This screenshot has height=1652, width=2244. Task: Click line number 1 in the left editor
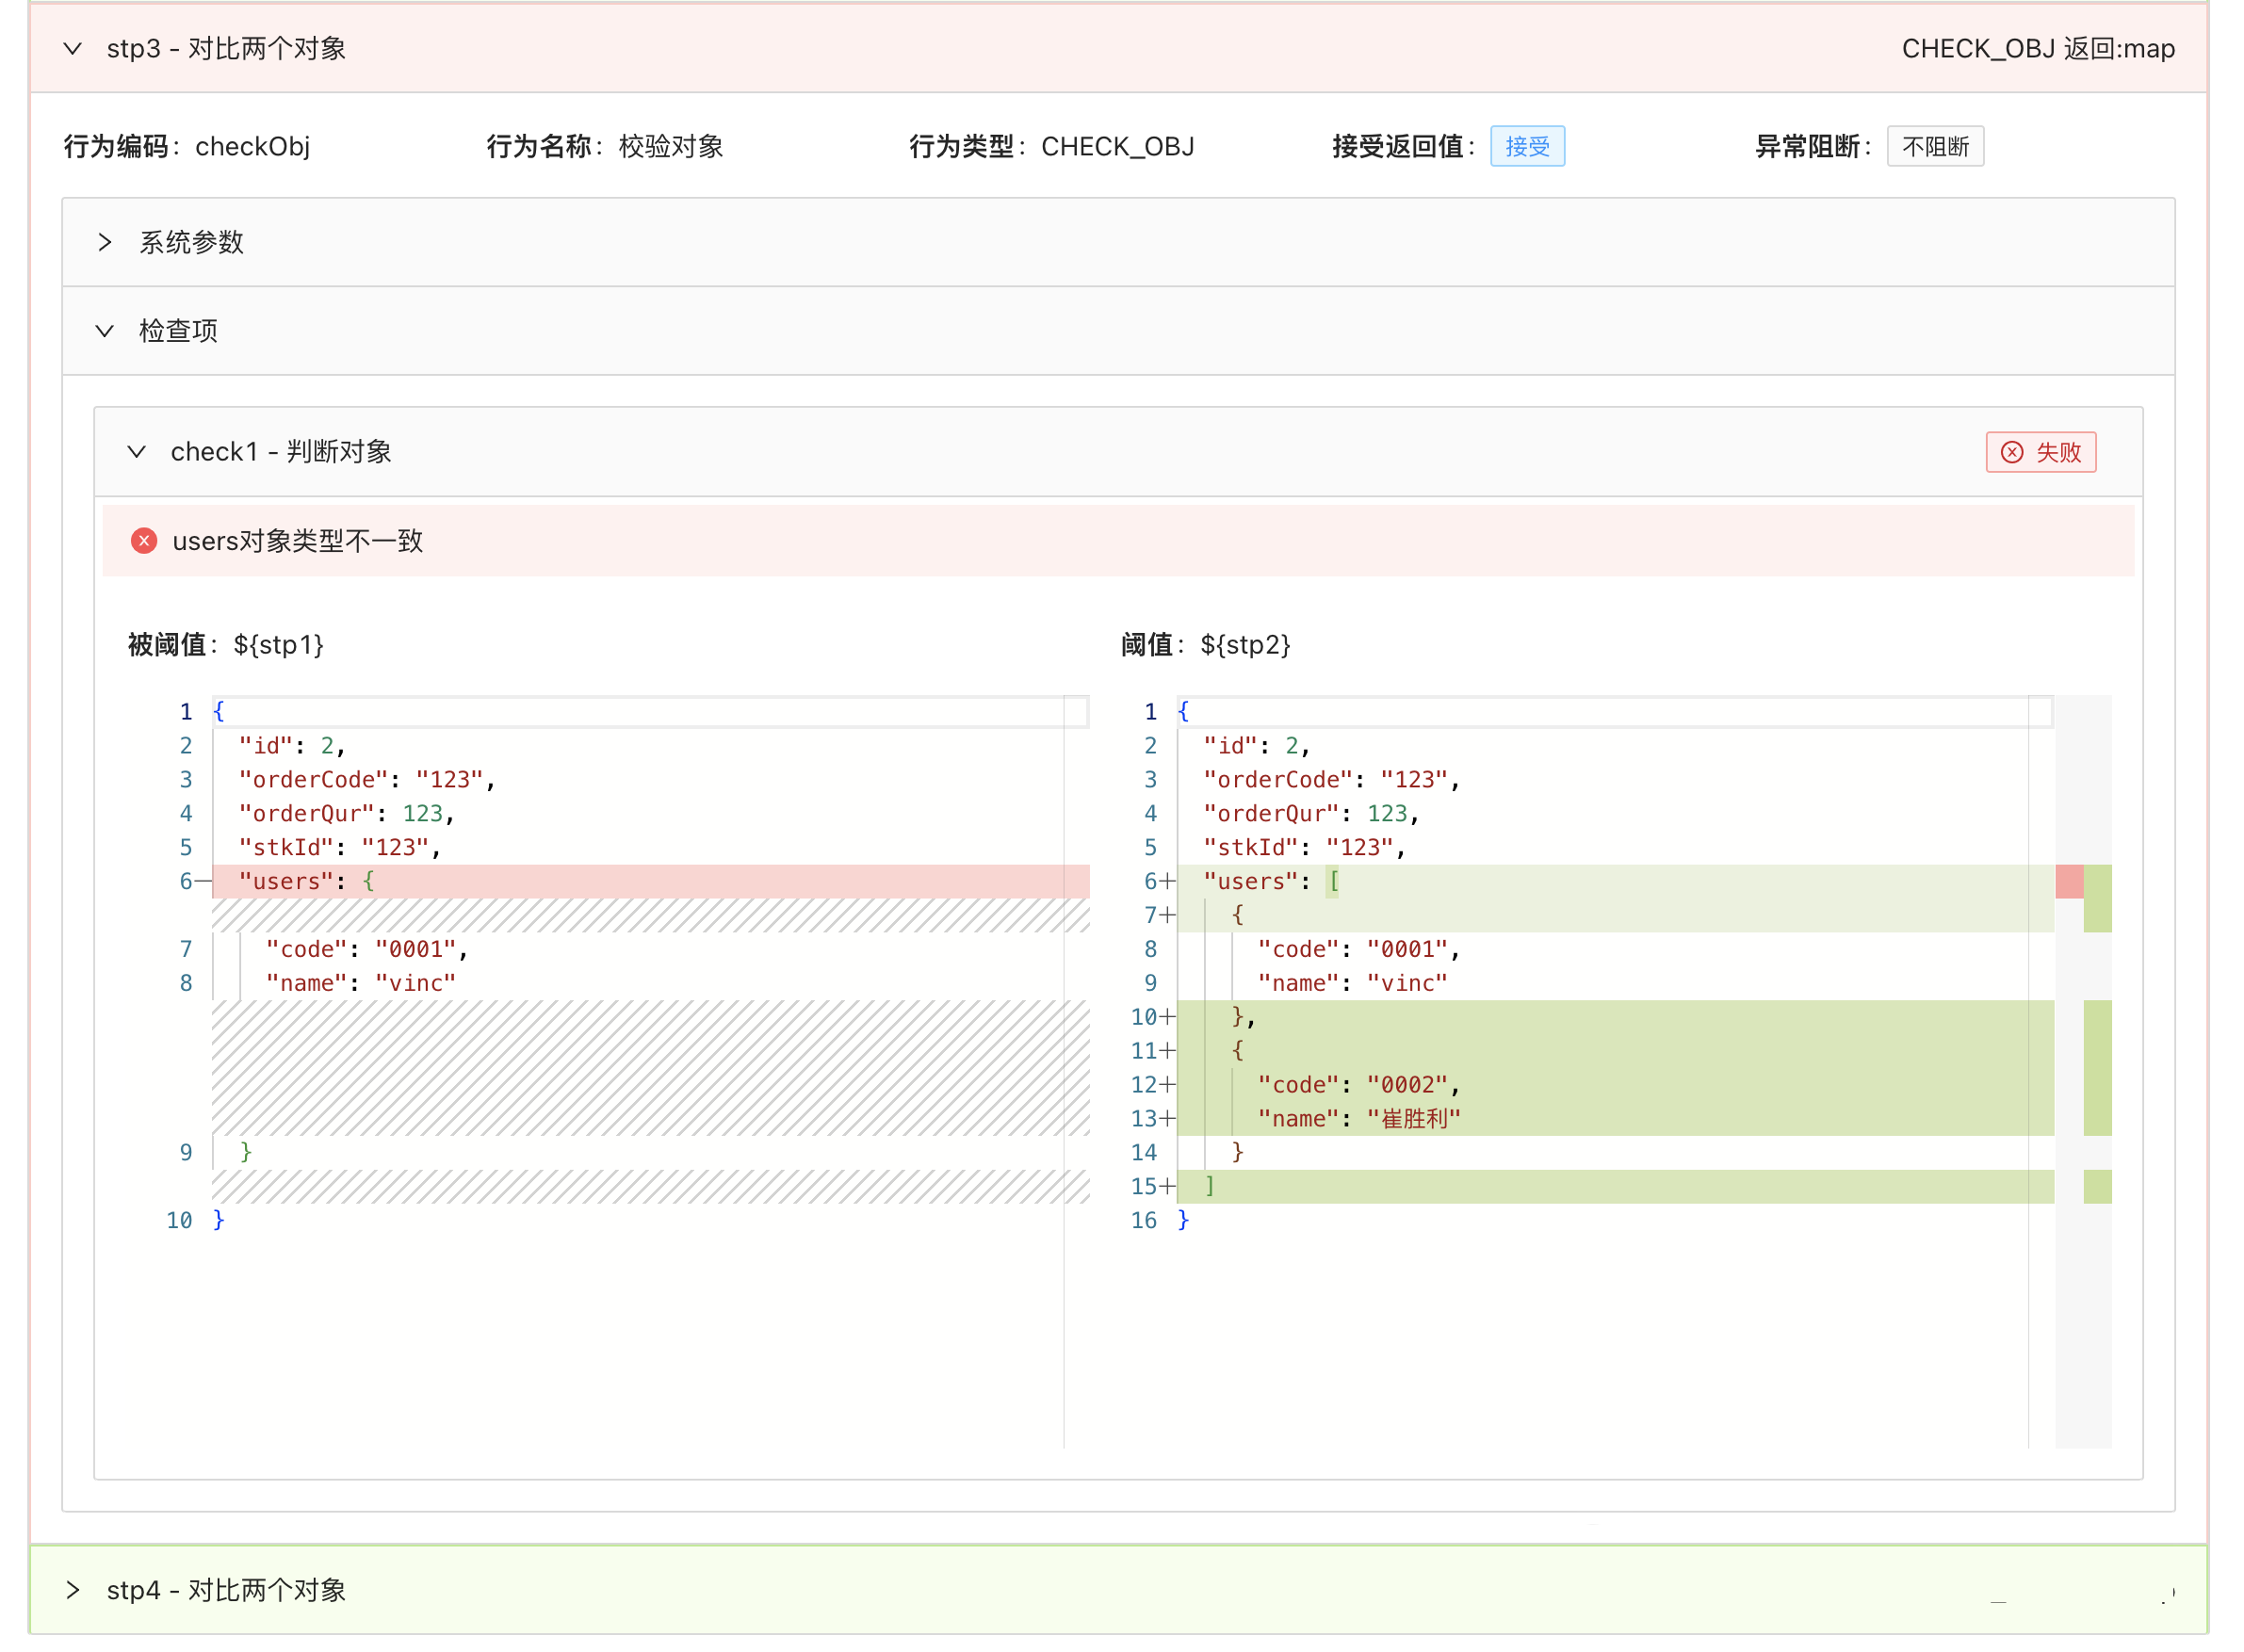[186, 711]
